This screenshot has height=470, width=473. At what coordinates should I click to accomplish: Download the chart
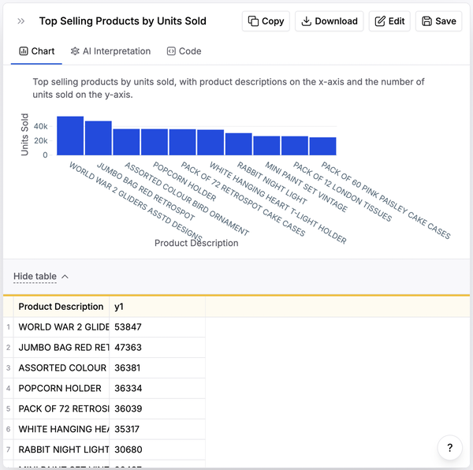329,21
